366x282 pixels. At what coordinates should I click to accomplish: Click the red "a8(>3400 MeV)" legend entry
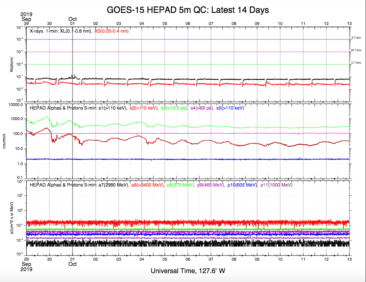148,185
